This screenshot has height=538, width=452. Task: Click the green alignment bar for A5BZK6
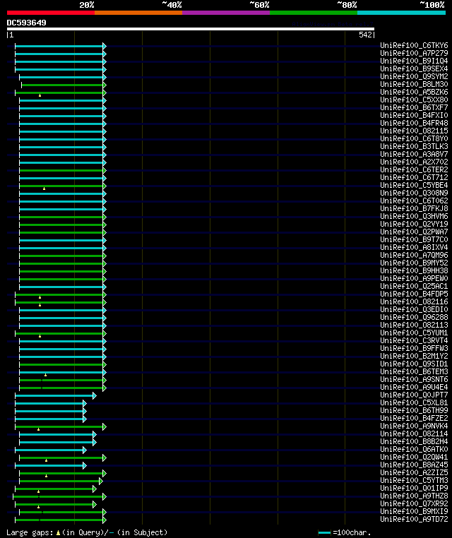(59, 92)
